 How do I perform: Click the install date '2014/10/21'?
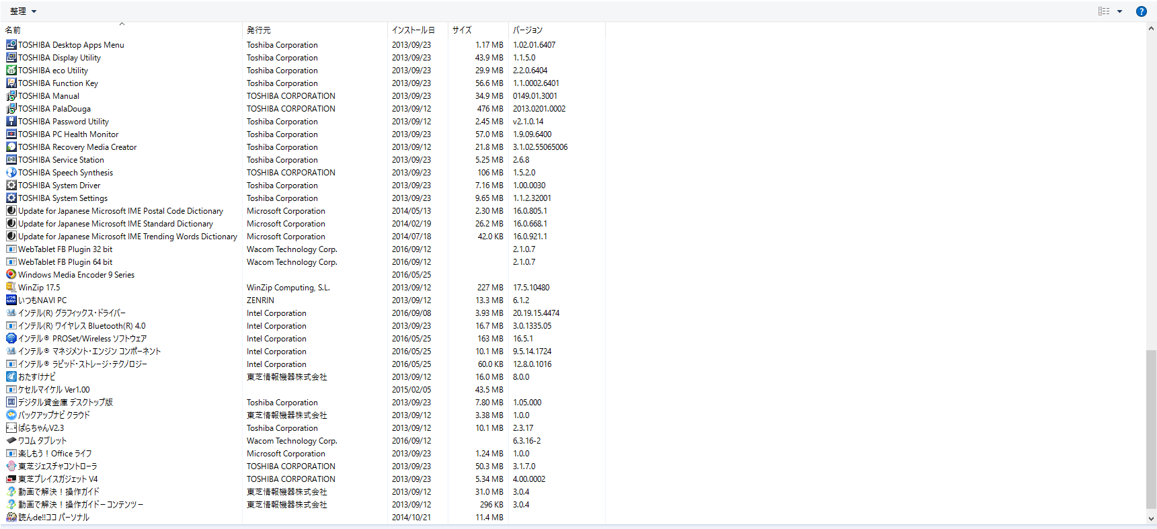411,518
